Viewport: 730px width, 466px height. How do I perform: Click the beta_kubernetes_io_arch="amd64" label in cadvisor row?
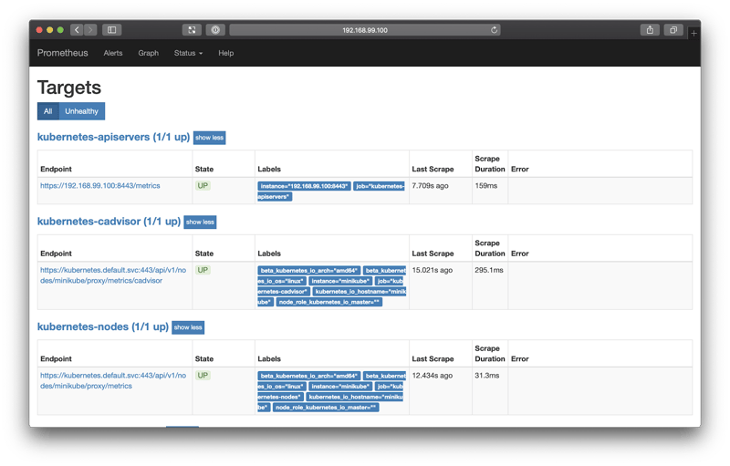(x=308, y=270)
